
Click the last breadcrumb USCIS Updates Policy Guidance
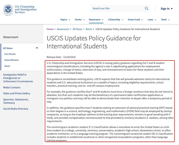128,29
